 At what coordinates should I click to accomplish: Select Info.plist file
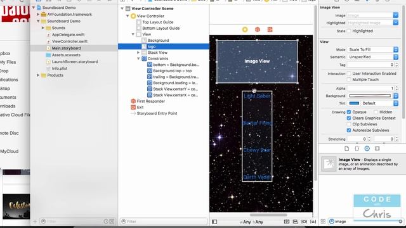60,68
